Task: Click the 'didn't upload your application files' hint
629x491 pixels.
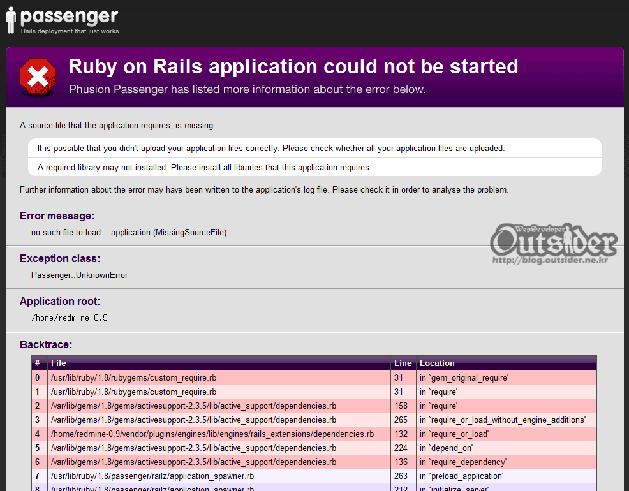Action: [270, 149]
